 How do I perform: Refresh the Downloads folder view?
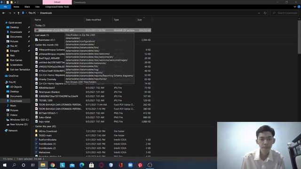[x=265, y=13]
